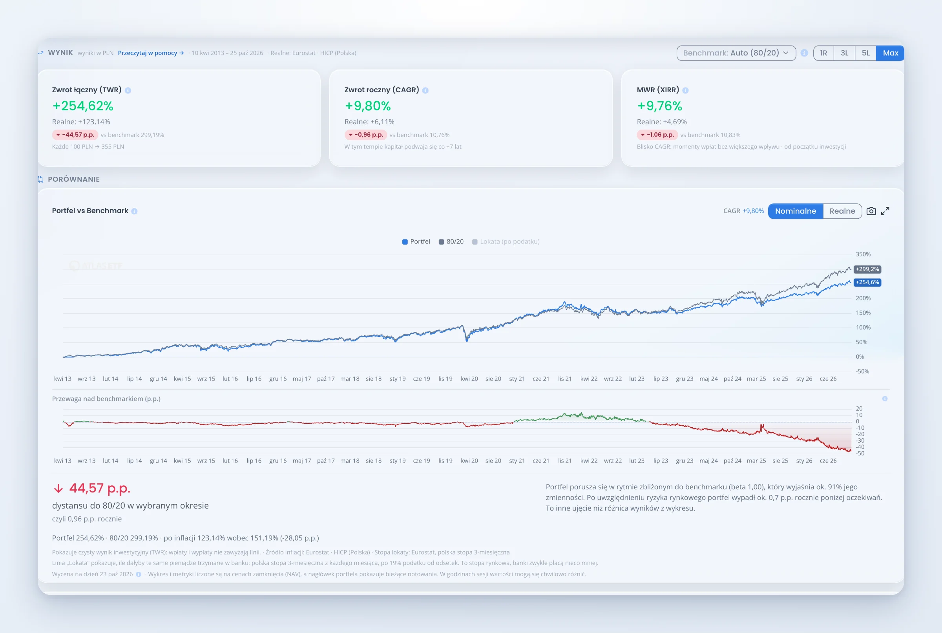The height and width of the screenshot is (633, 942).
Task: Click 'czyli 0,96 p.p. rocznie' text
Action: point(87,519)
